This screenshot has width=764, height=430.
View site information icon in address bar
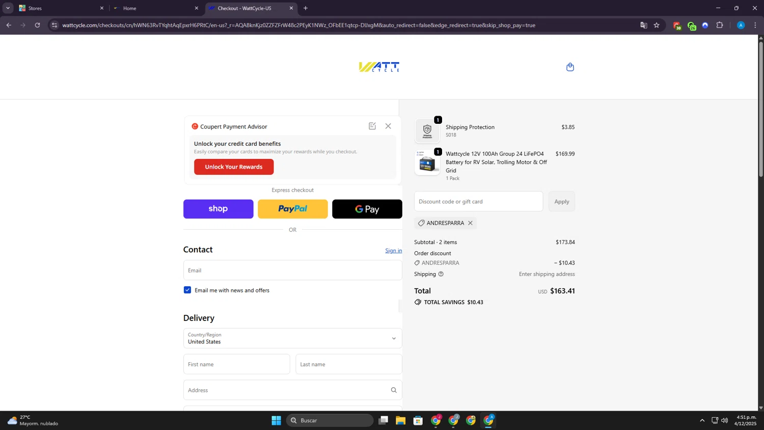(54, 25)
